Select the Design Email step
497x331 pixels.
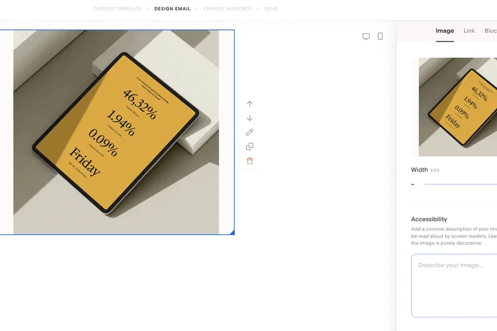click(172, 9)
